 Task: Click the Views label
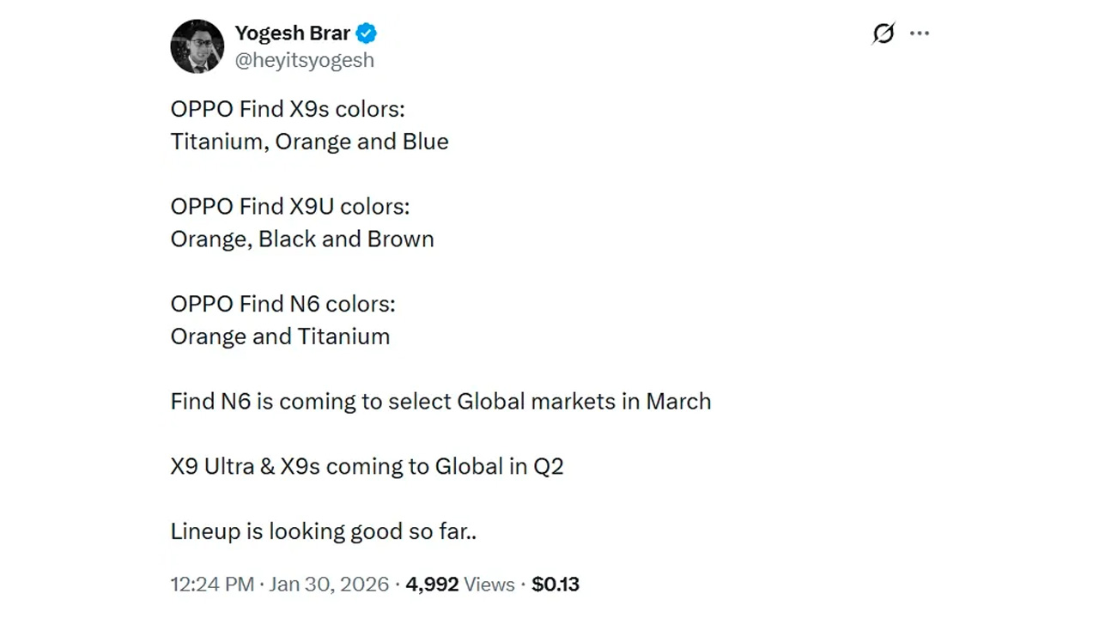[x=489, y=585]
